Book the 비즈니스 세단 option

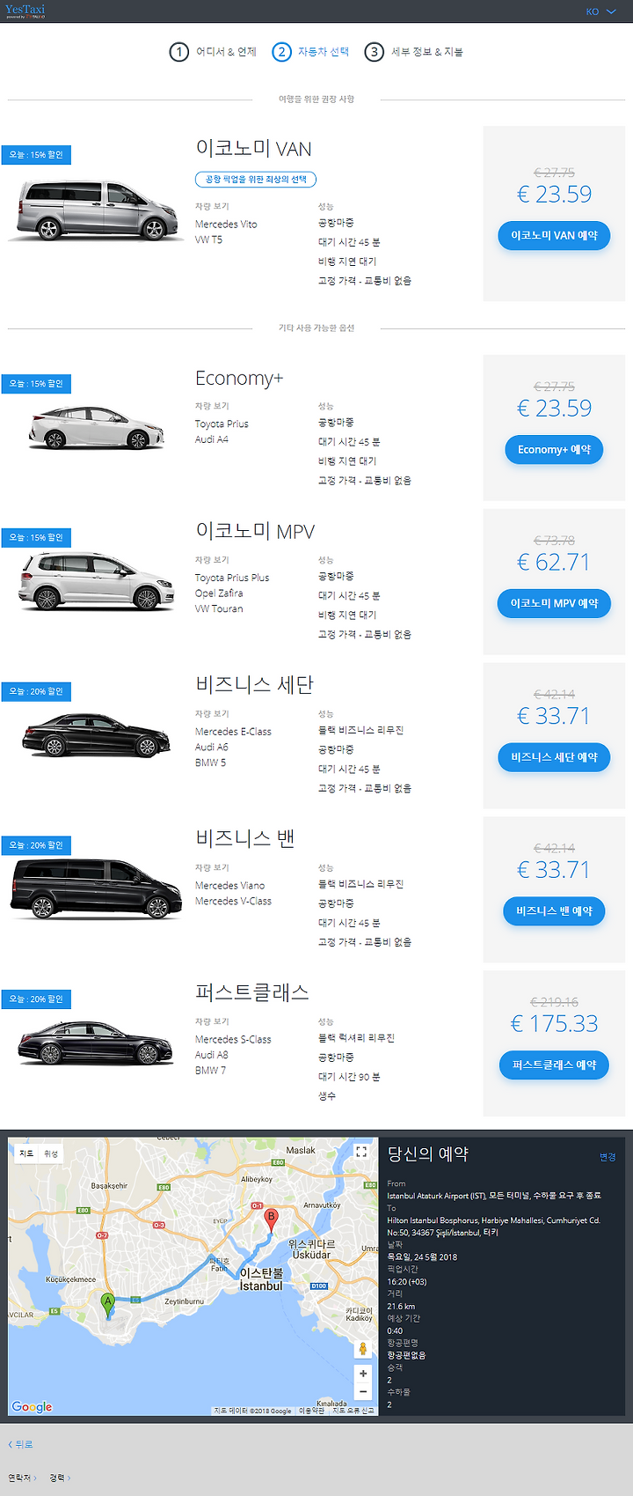(554, 757)
